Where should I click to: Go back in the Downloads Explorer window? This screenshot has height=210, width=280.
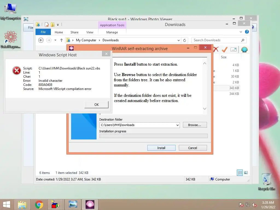point(41,40)
